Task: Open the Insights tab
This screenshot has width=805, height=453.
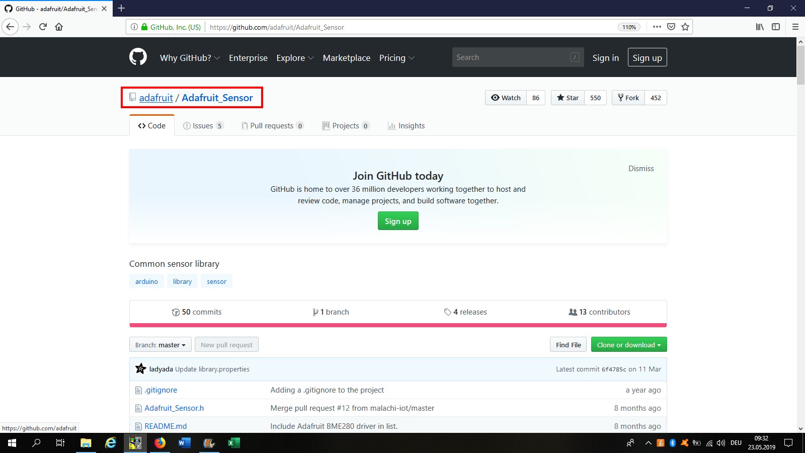Action: point(406,126)
